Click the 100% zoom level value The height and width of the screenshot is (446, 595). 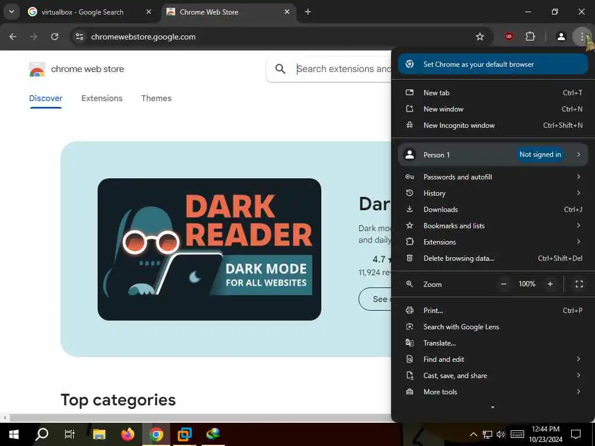(526, 284)
